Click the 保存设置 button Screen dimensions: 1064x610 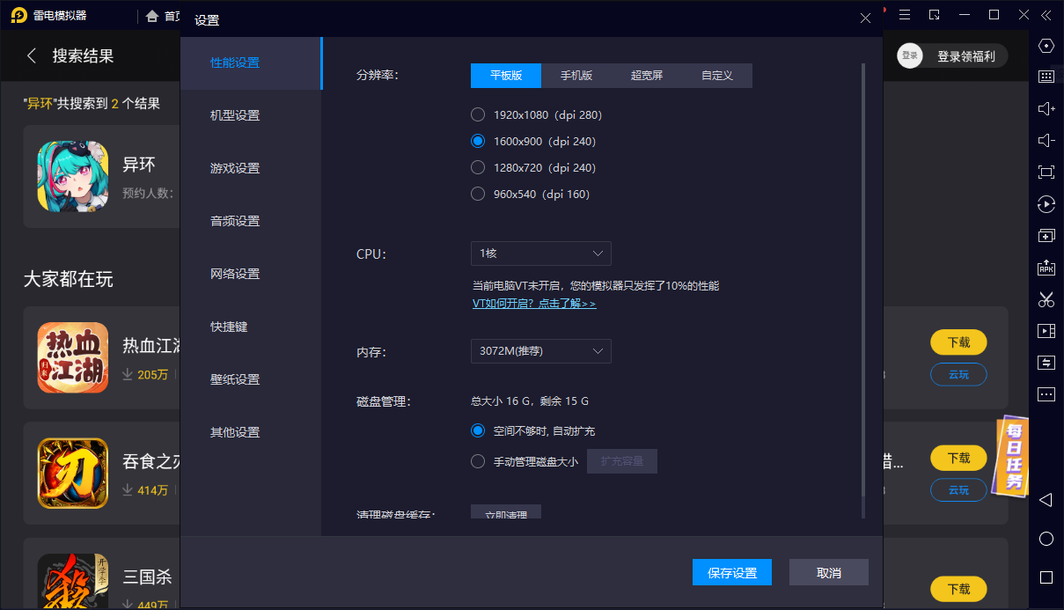(732, 572)
